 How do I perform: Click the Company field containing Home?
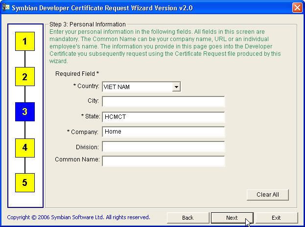tap(163, 132)
